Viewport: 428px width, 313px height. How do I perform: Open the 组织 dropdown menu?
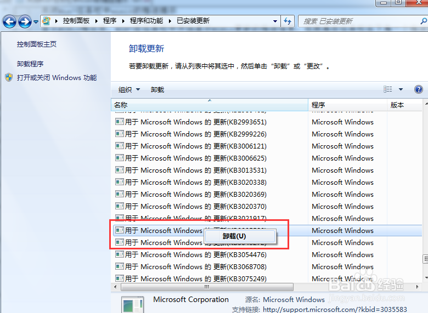[129, 89]
